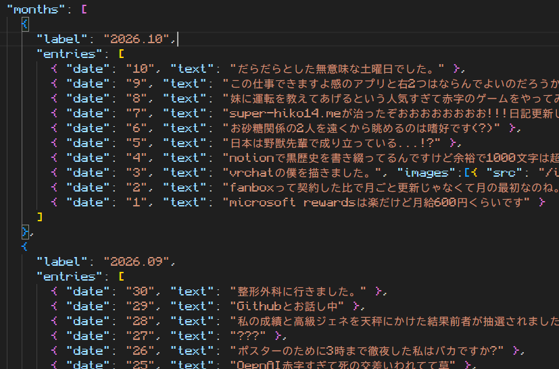
Task: Click the date value "28"
Action: click(140, 321)
